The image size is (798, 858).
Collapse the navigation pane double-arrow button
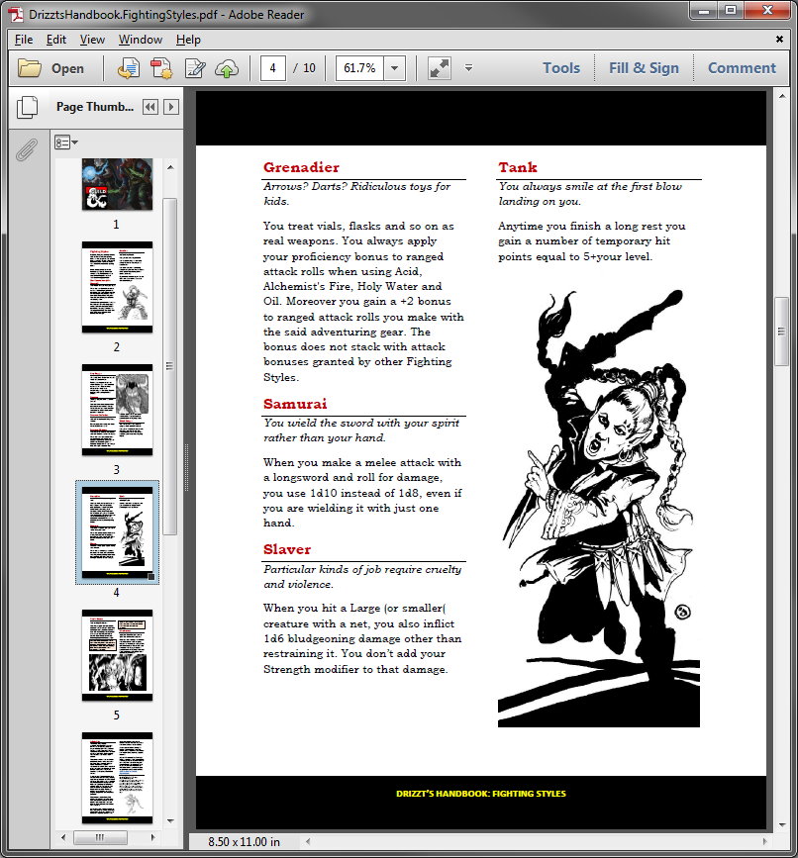(x=150, y=107)
